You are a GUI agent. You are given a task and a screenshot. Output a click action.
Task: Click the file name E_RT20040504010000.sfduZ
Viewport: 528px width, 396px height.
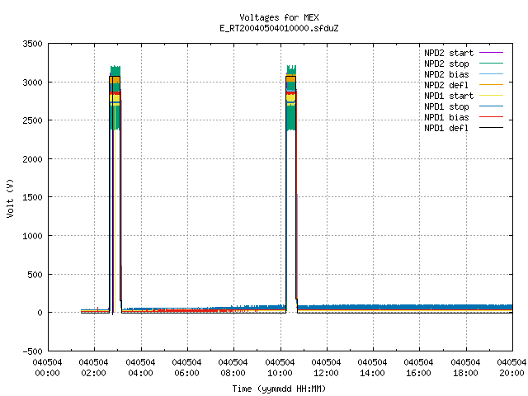pyautogui.click(x=279, y=28)
